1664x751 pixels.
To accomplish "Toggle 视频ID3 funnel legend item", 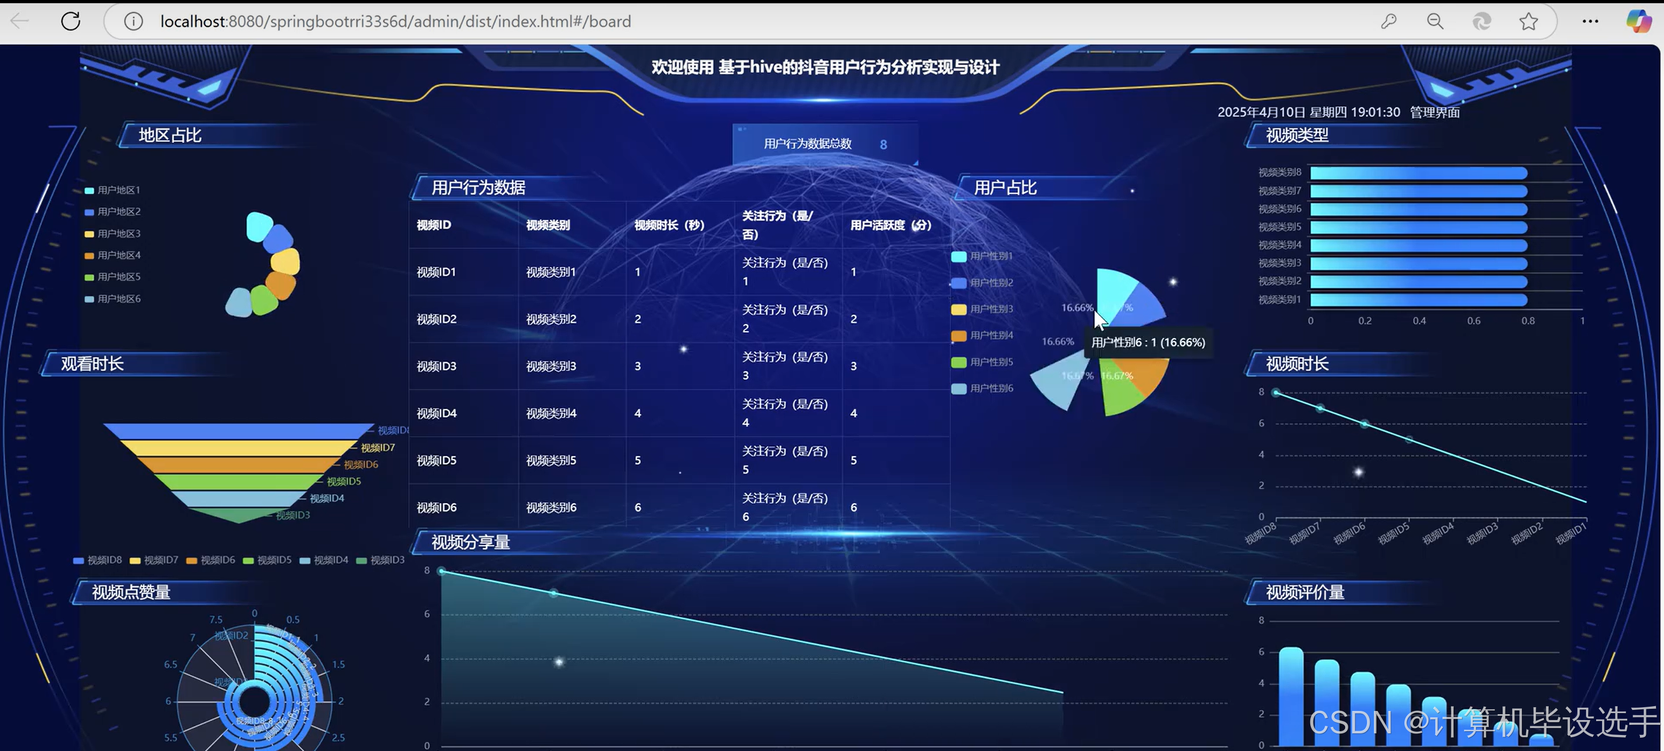I will click(380, 560).
